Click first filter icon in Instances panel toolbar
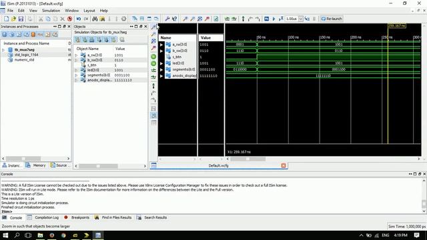Screen dimensions: 427x240 [x=5, y=34]
